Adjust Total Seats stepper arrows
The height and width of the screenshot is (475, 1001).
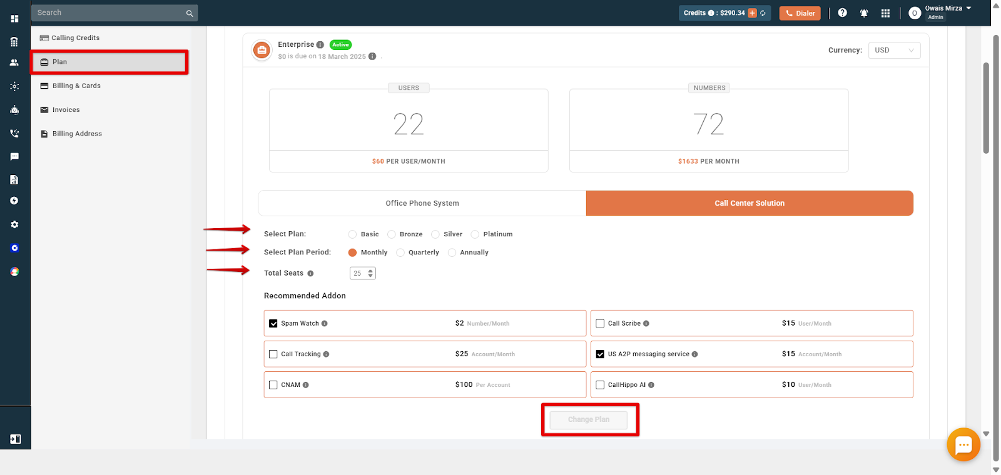point(370,273)
